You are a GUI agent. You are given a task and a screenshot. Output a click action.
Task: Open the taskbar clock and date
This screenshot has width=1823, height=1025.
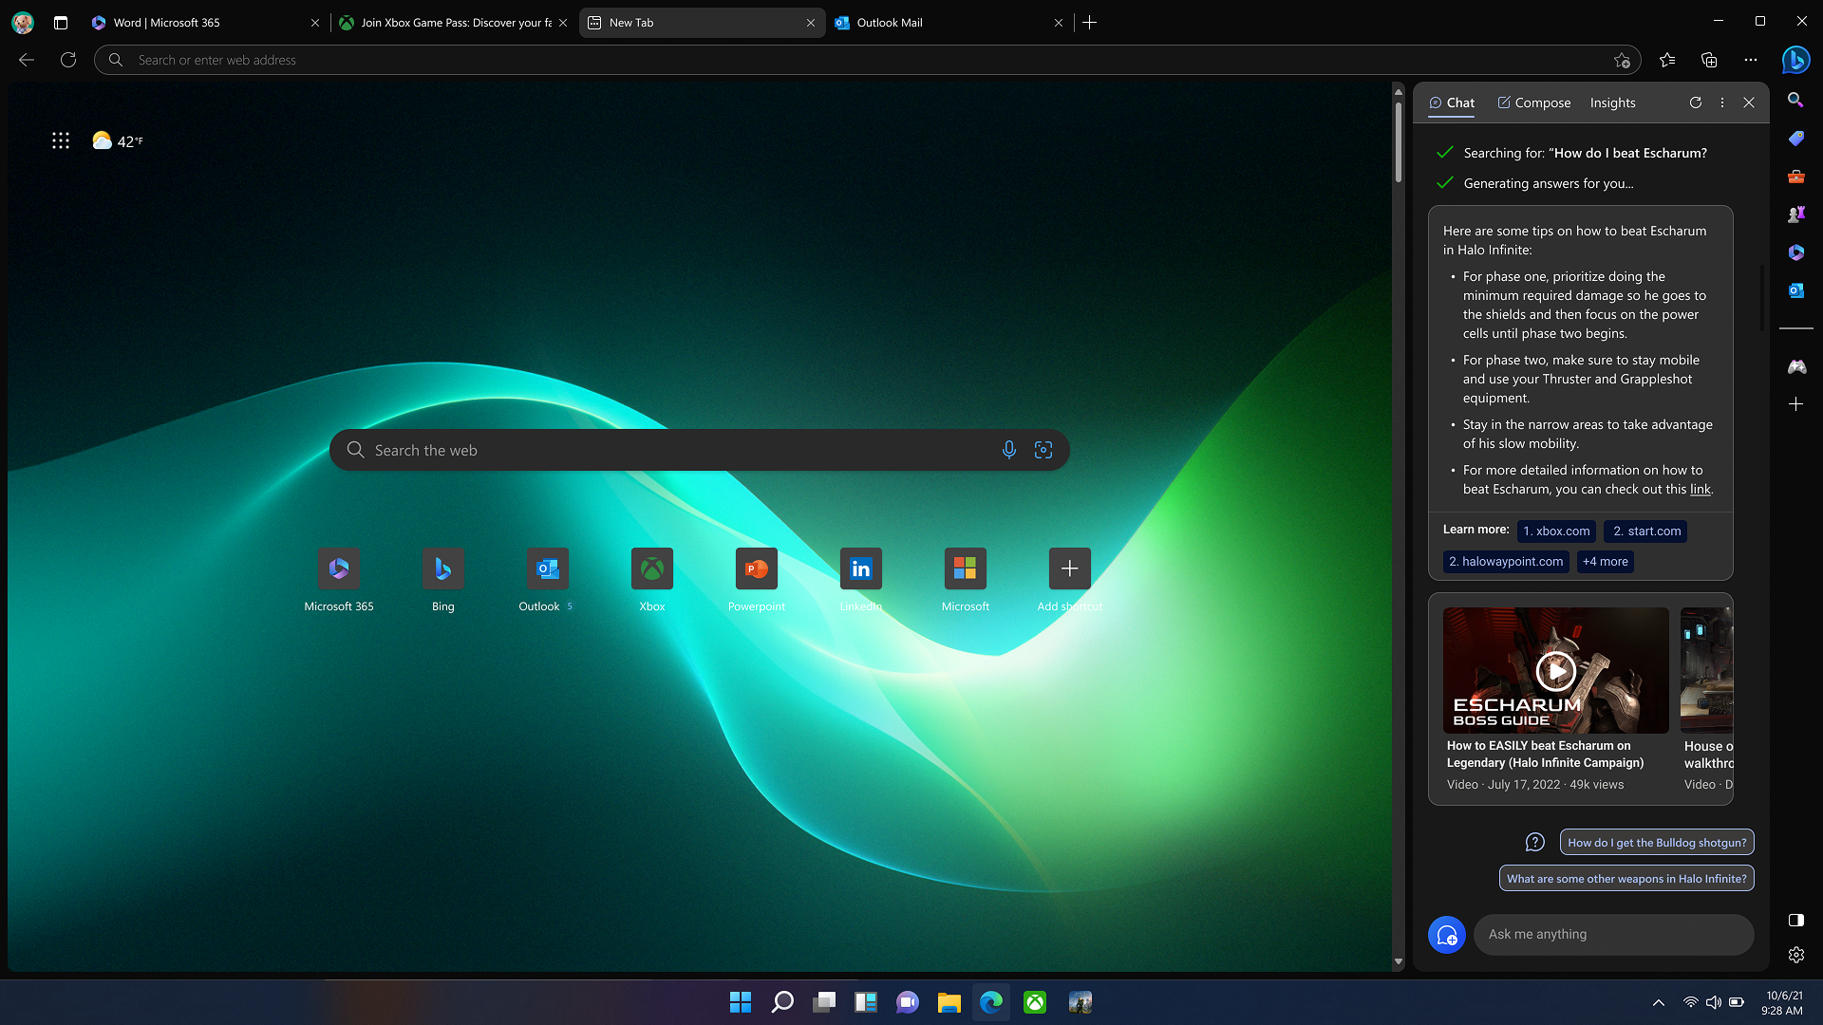point(1783,1003)
